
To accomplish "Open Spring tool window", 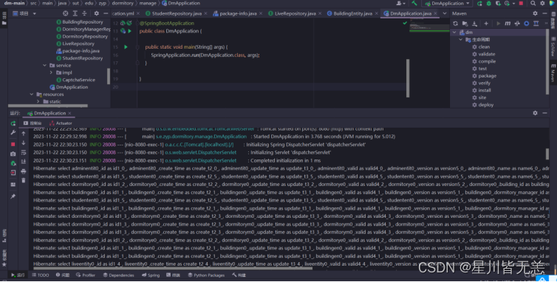I will [151, 275].
